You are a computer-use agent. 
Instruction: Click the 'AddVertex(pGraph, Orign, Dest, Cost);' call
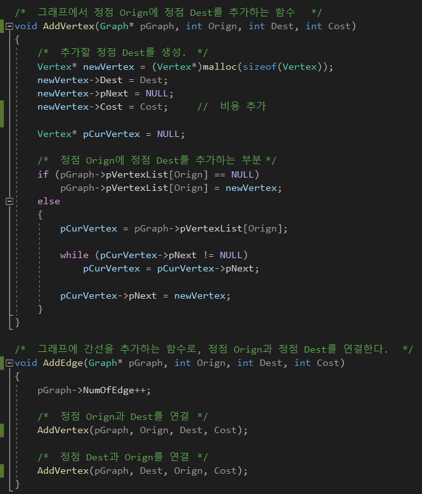[143, 431]
